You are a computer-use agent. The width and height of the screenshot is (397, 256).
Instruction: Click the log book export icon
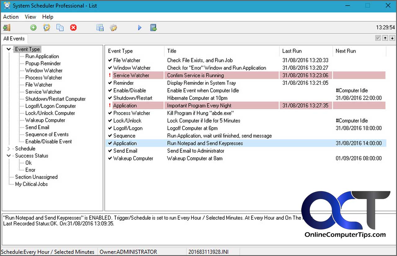153,28
